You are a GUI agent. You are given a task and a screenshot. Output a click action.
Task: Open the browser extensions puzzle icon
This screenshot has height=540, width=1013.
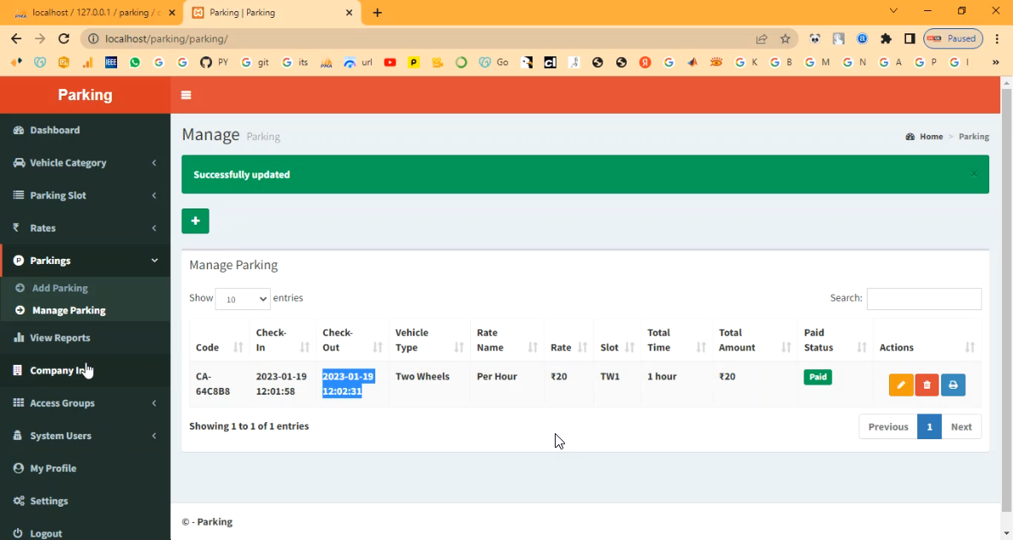pos(886,38)
